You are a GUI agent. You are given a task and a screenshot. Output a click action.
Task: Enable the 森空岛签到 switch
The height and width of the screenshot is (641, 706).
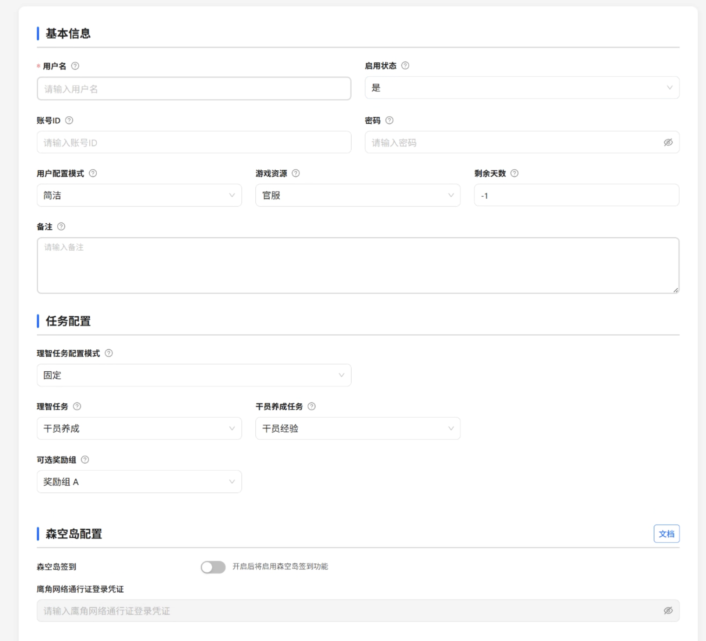[x=213, y=567]
